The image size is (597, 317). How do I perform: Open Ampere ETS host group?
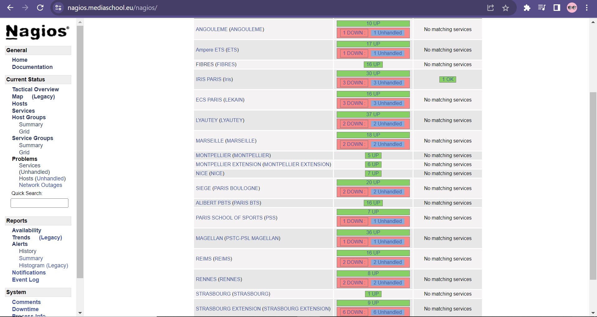coord(210,50)
